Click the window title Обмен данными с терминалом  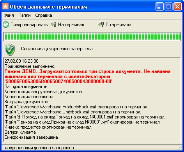48,7
